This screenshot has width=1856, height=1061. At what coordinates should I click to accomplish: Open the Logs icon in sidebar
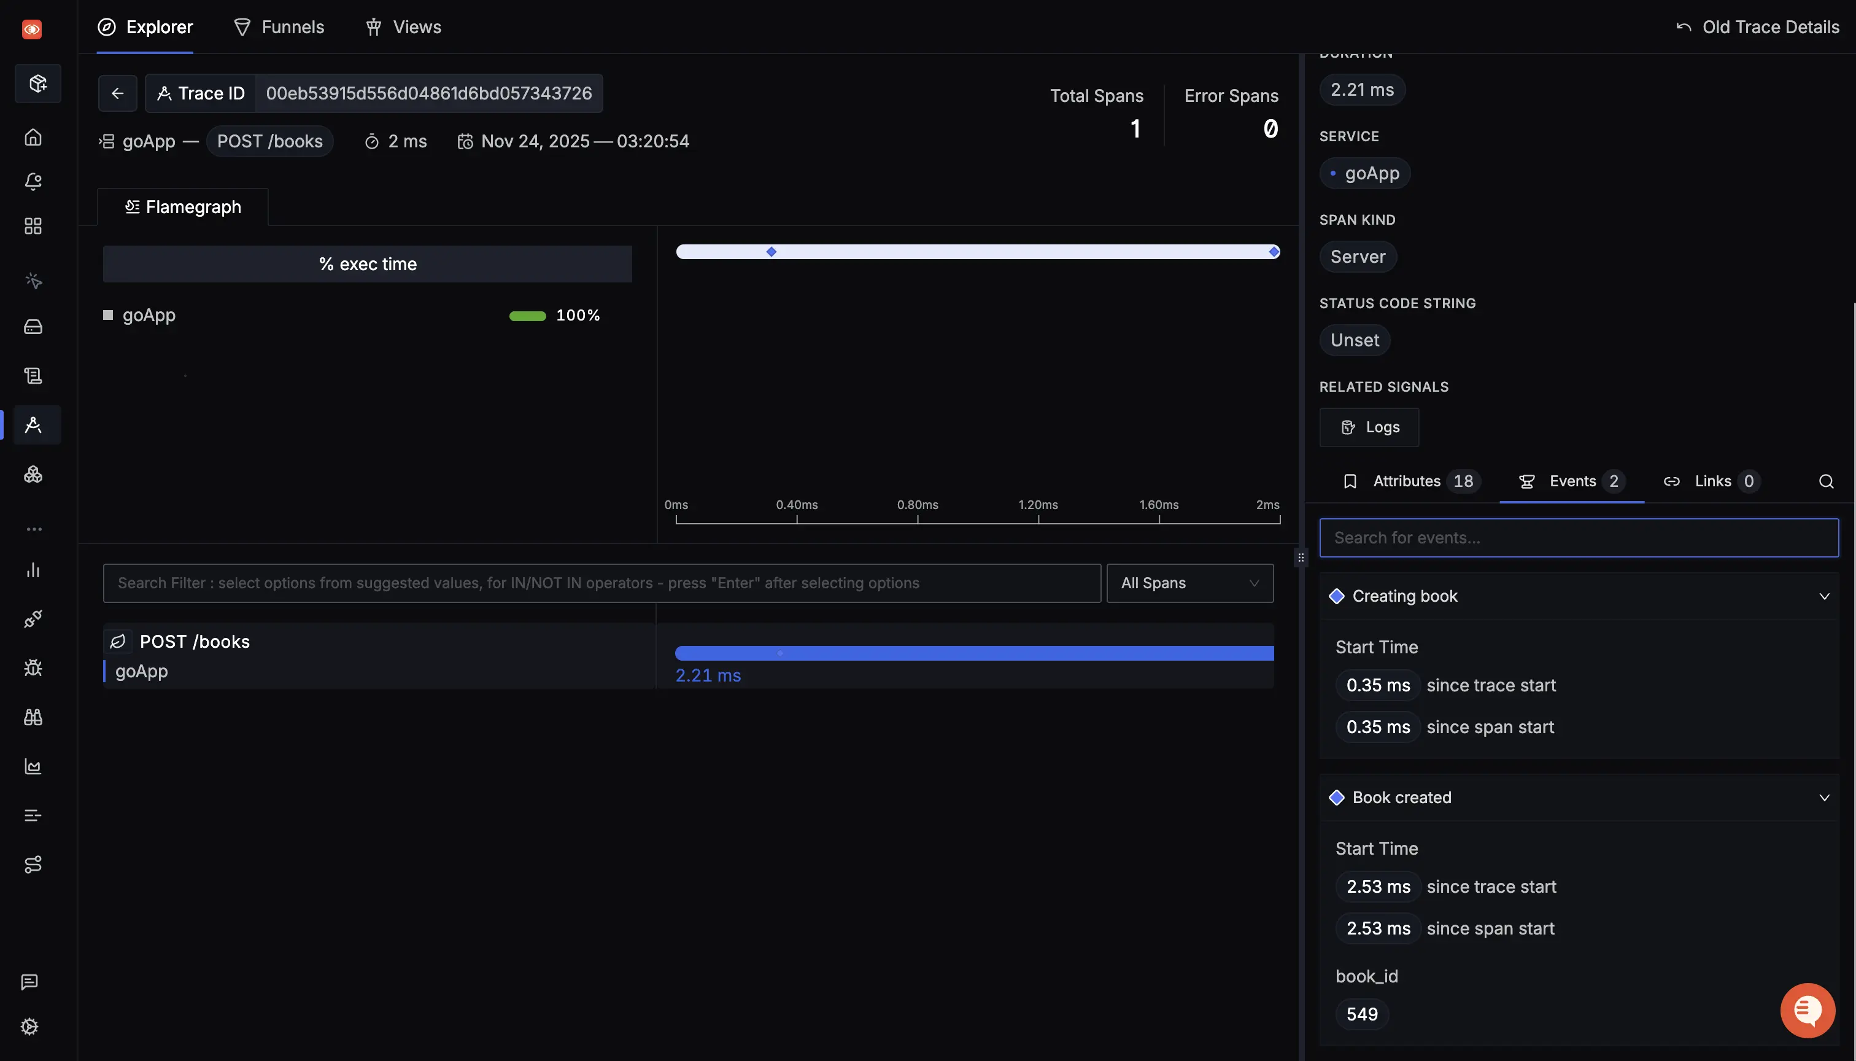click(x=33, y=376)
